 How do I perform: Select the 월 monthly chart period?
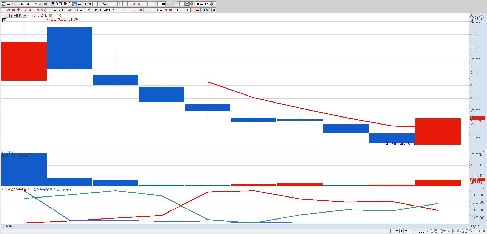click(84, 4)
